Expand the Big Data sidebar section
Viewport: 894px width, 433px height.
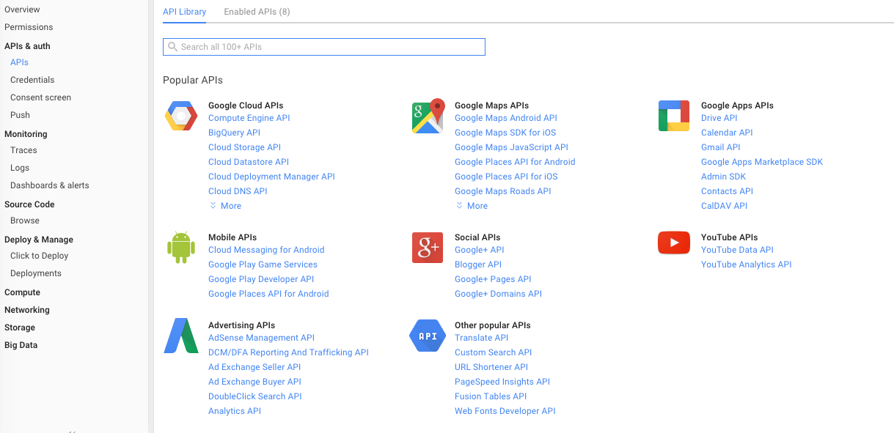[21, 345]
